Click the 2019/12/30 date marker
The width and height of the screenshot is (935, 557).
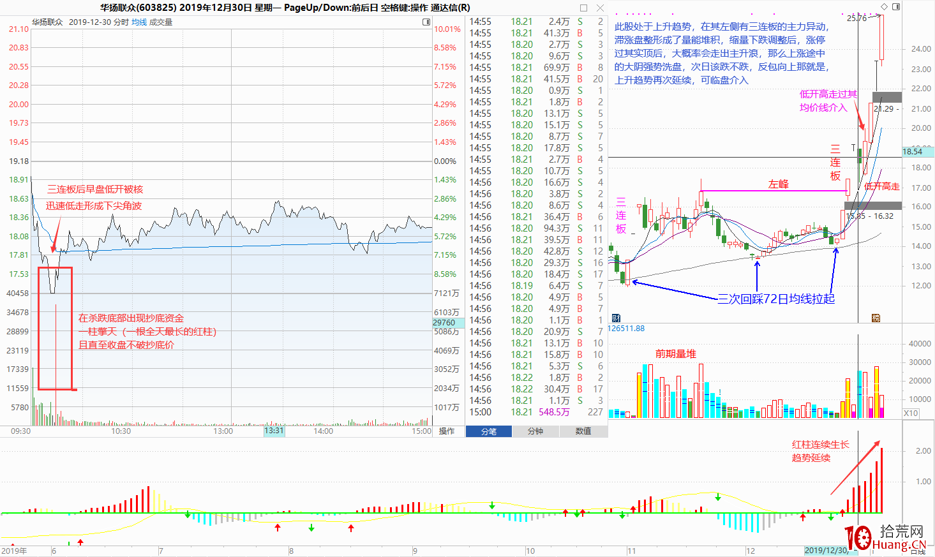pyautogui.click(x=826, y=550)
